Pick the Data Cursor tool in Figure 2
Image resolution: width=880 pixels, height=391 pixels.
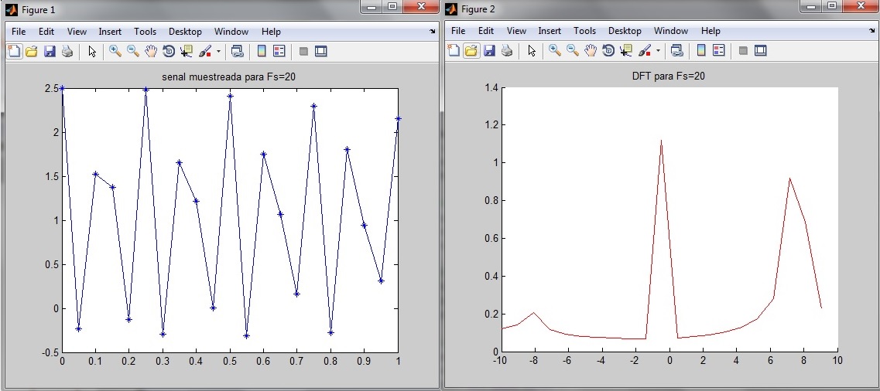point(625,51)
